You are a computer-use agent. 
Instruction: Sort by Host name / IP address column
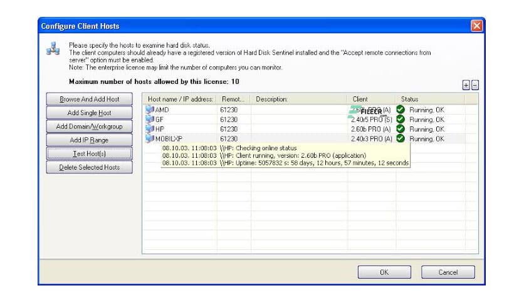pyautogui.click(x=180, y=99)
